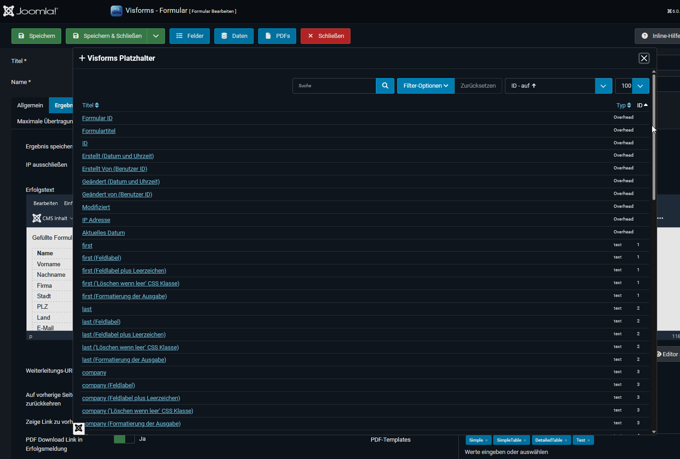Open Filter-Optionen dropdown
Image resolution: width=680 pixels, height=459 pixels.
425,86
